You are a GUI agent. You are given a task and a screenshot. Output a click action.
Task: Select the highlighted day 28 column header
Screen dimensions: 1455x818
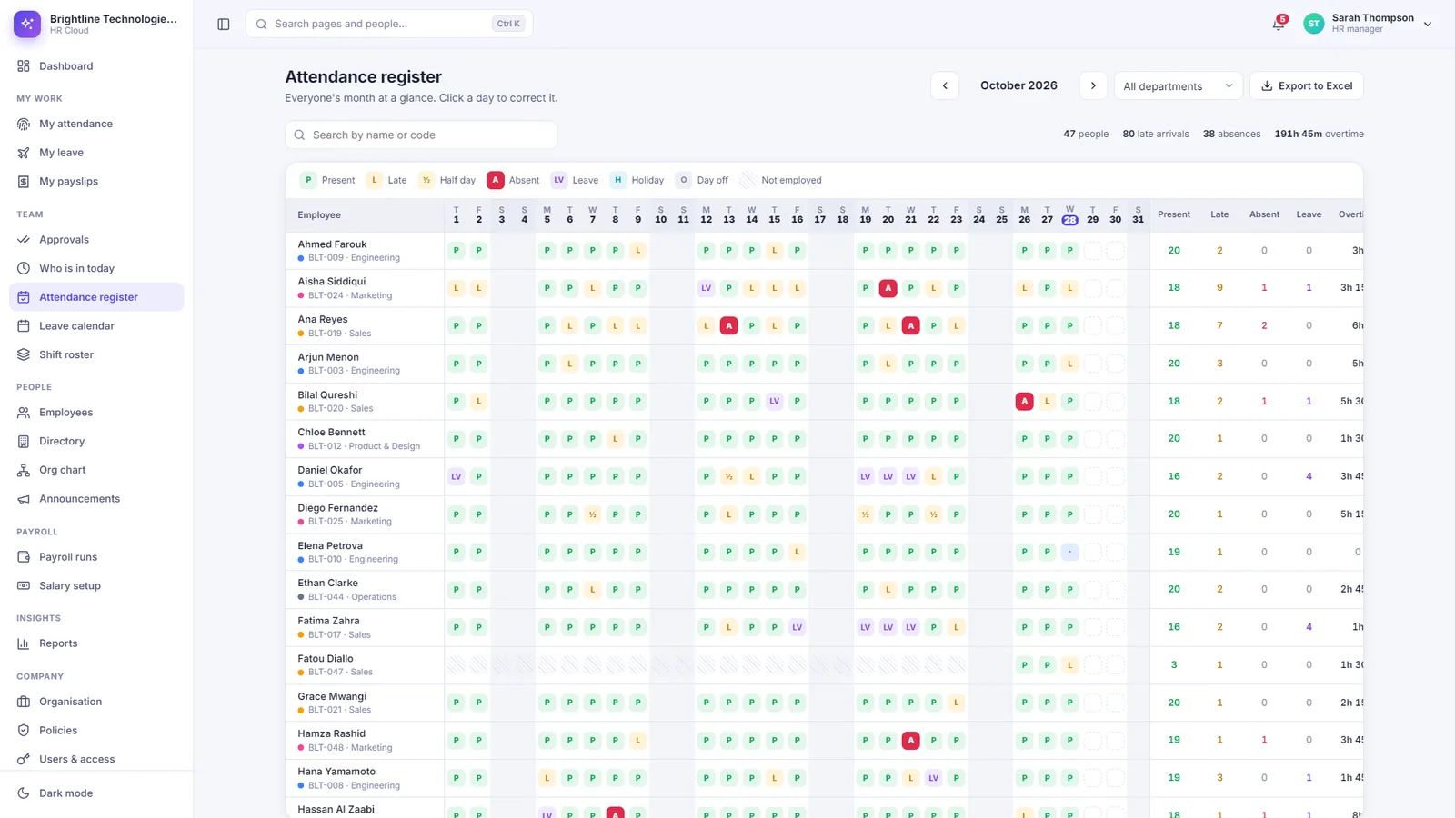(1069, 215)
